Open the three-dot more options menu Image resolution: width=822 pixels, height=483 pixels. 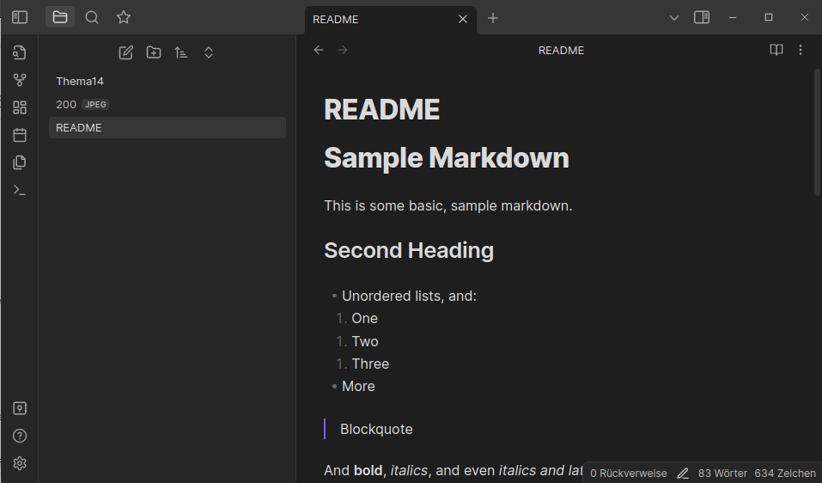801,50
